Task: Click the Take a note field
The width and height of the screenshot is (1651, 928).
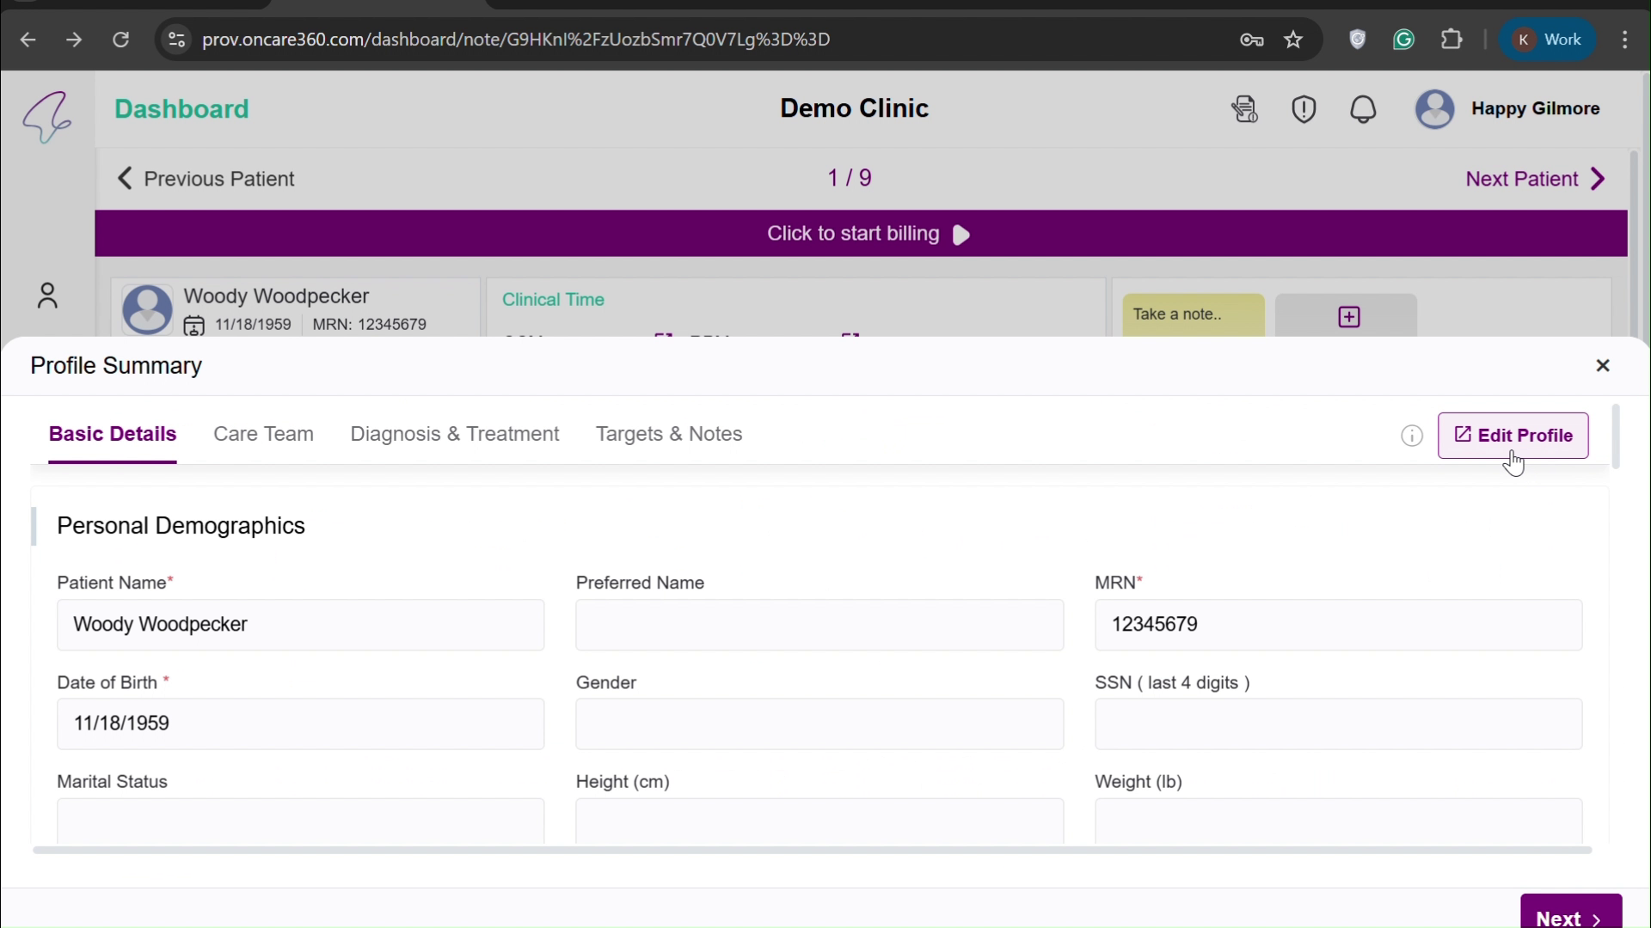Action: pos(1193,314)
